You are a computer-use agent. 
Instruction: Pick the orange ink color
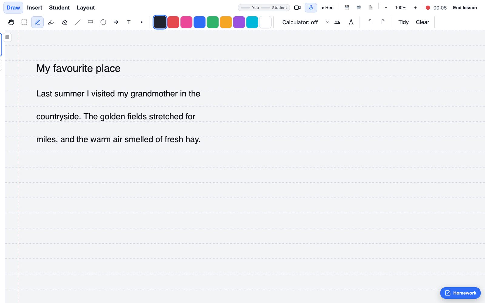pyautogui.click(x=226, y=22)
